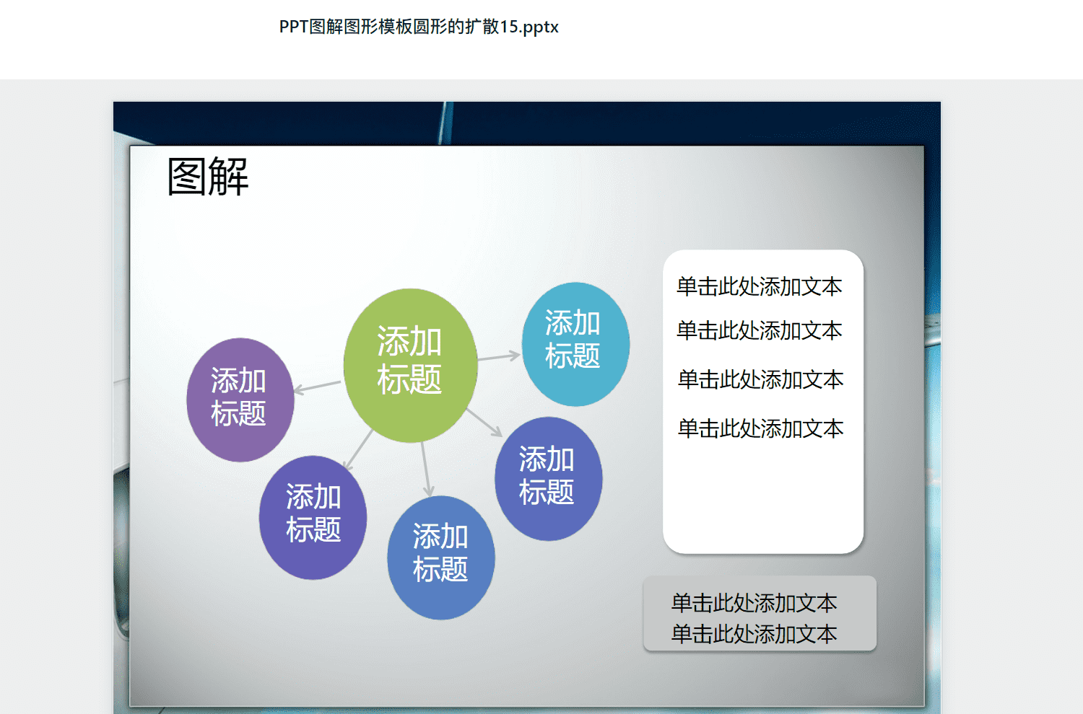Select the slide title 图解
The image size is (1083, 714).
pos(208,177)
